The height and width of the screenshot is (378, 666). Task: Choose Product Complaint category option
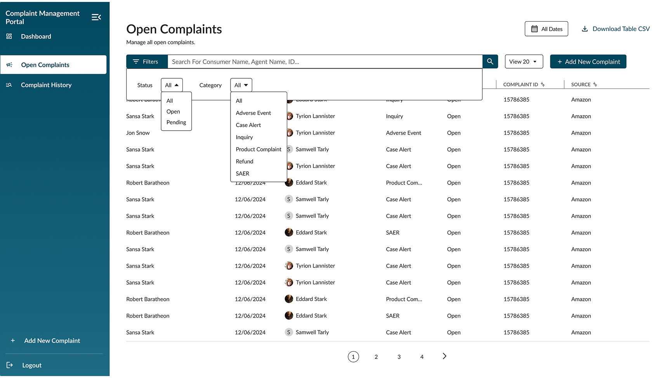click(258, 149)
